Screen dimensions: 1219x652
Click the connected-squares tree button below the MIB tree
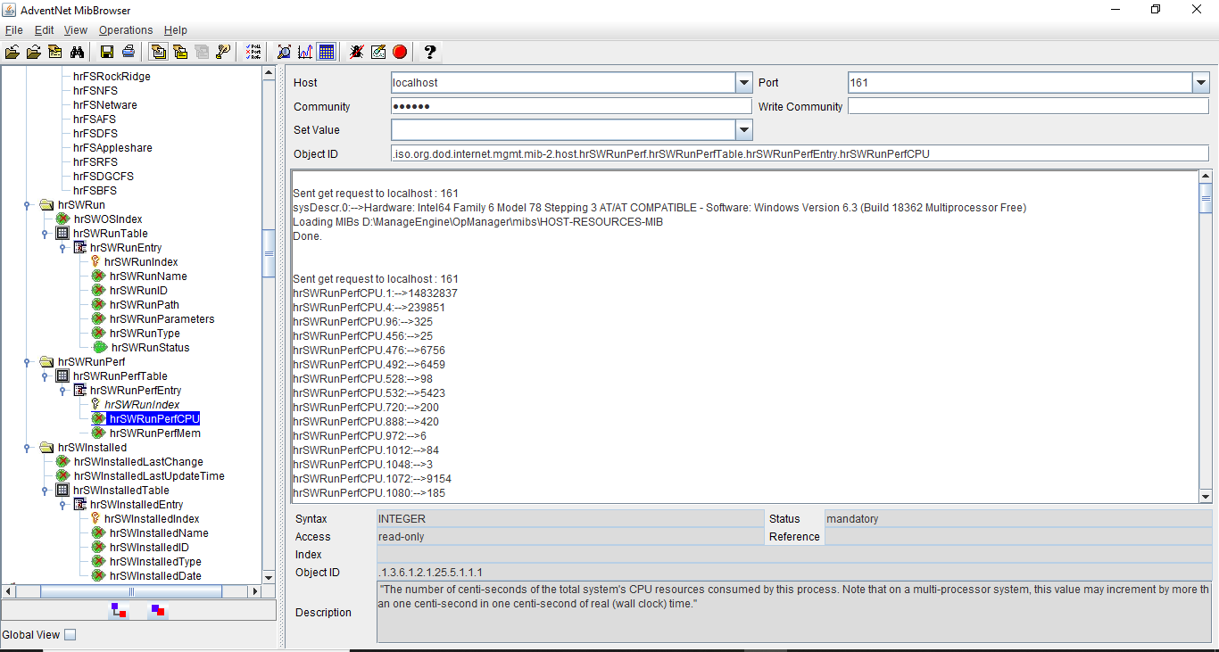pyautogui.click(x=119, y=611)
